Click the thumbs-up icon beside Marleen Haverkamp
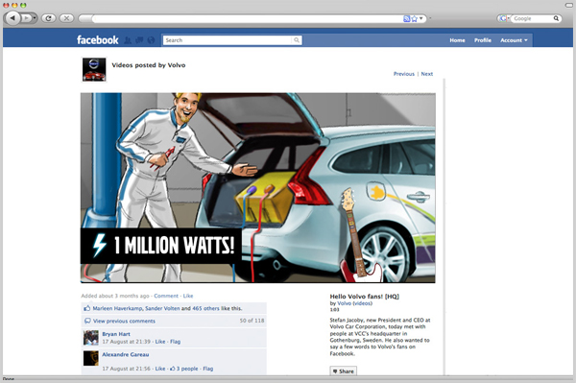 [x=87, y=308]
